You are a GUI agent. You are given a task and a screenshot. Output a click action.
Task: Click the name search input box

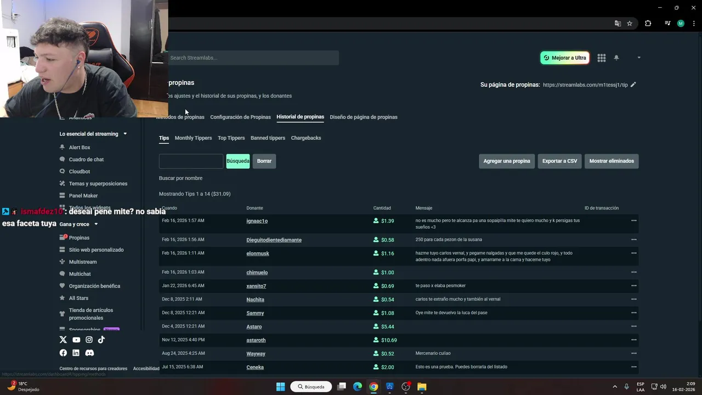coord(191,161)
